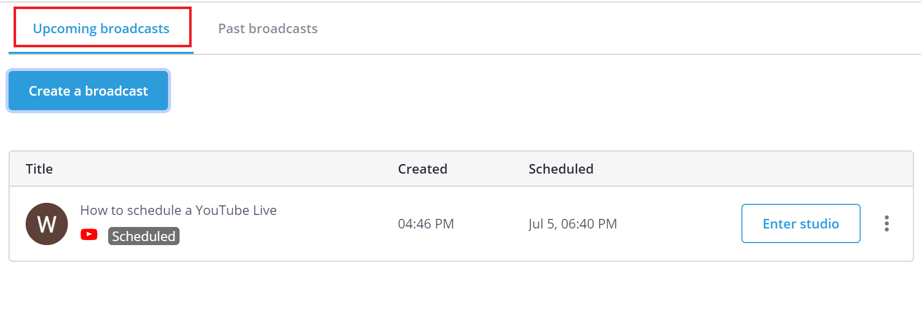Select the 04:46 PM created time
Image resolution: width=921 pixels, height=309 pixels.
426,224
